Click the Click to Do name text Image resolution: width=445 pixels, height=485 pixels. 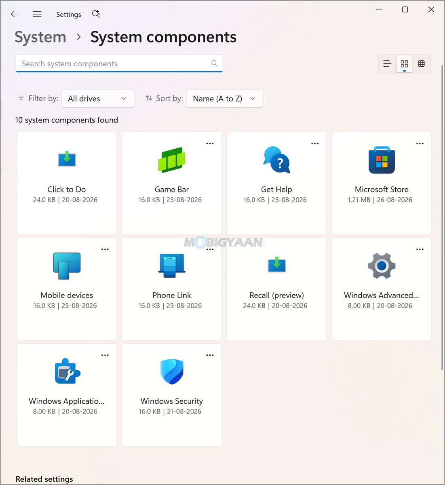tap(67, 190)
